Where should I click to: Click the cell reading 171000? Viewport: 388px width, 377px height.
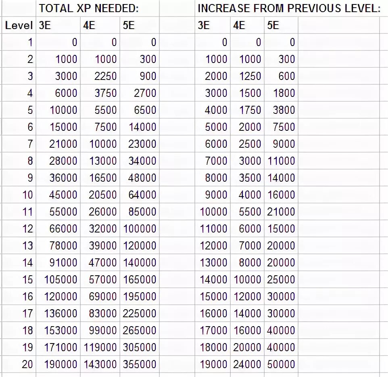(x=58, y=347)
